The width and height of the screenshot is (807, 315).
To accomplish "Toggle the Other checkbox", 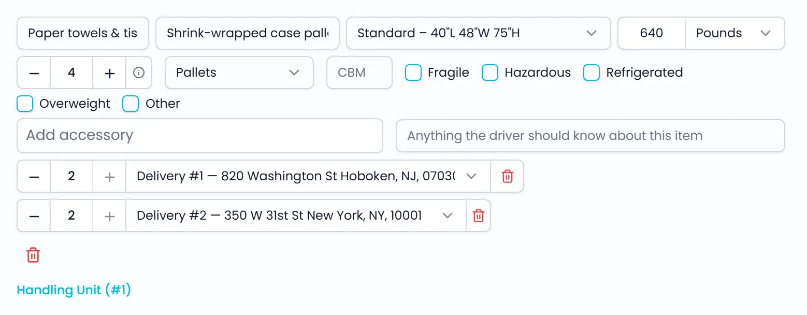I will point(131,104).
